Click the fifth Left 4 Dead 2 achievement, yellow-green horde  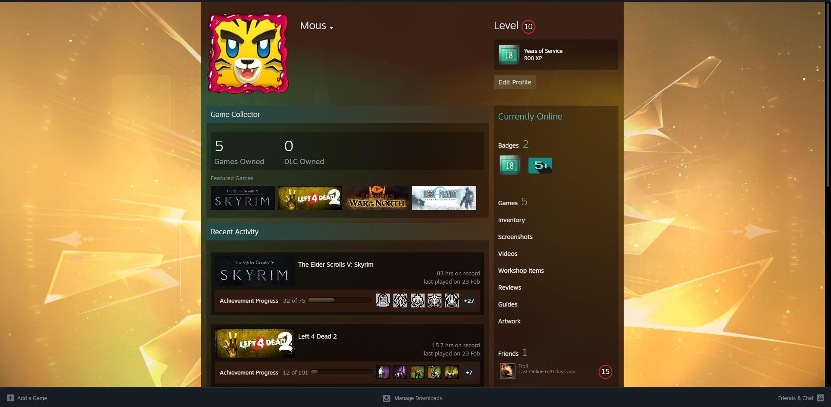click(x=452, y=372)
